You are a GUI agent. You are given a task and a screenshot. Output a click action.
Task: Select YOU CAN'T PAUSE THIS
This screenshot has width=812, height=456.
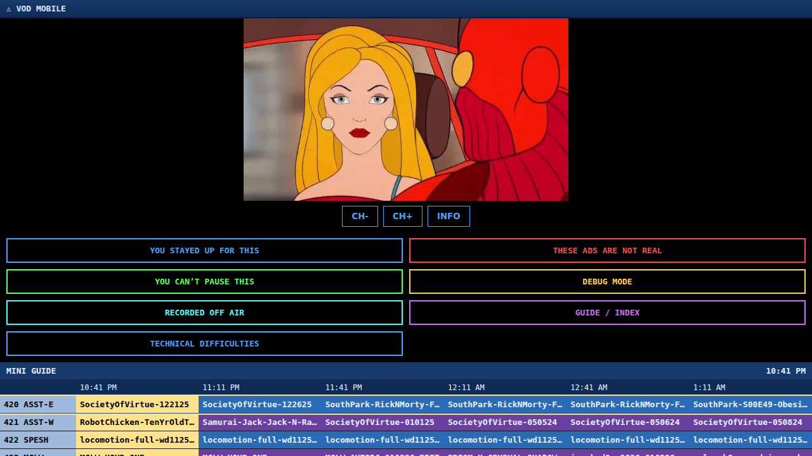204,281
